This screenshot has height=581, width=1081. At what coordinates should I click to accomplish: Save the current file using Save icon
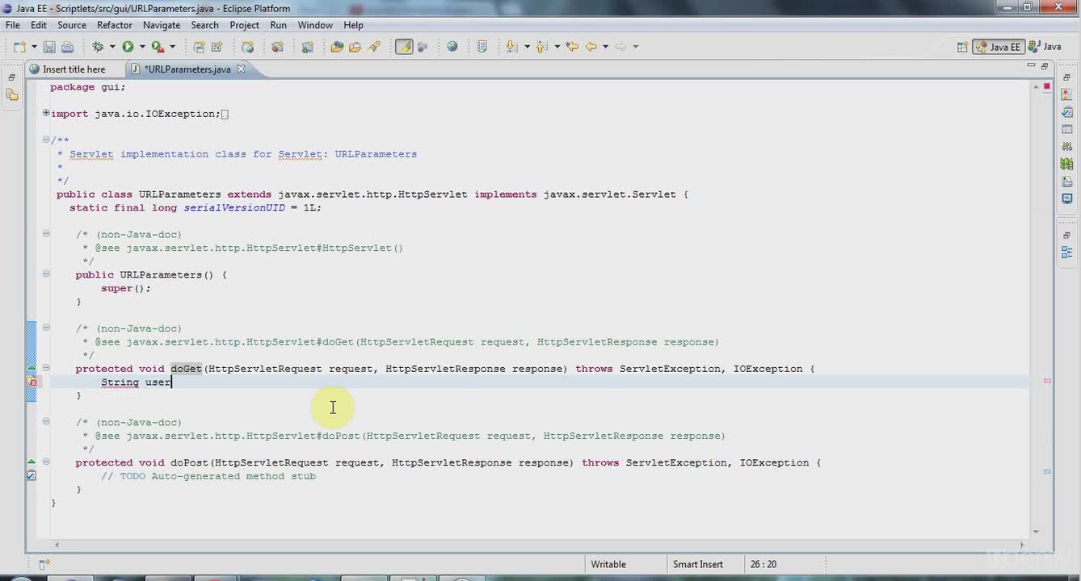pyautogui.click(x=49, y=47)
